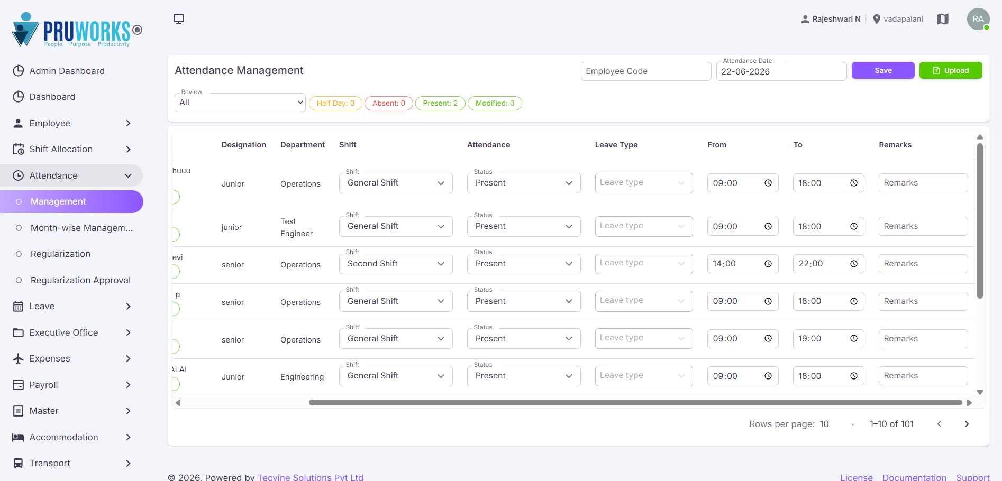Open Status dropdown in Test Engineer row

pyautogui.click(x=524, y=226)
